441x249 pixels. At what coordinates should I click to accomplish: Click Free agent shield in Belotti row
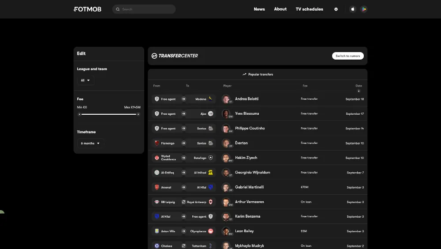coord(157,99)
